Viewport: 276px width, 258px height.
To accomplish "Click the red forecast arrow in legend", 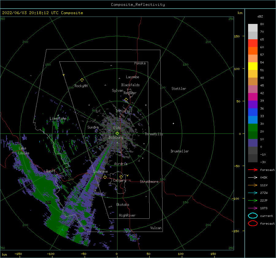I will click(253, 170).
